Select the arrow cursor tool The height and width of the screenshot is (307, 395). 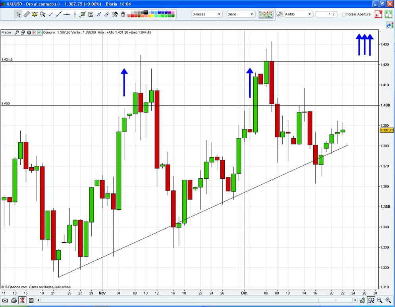pyautogui.click(x=19, y=14)
